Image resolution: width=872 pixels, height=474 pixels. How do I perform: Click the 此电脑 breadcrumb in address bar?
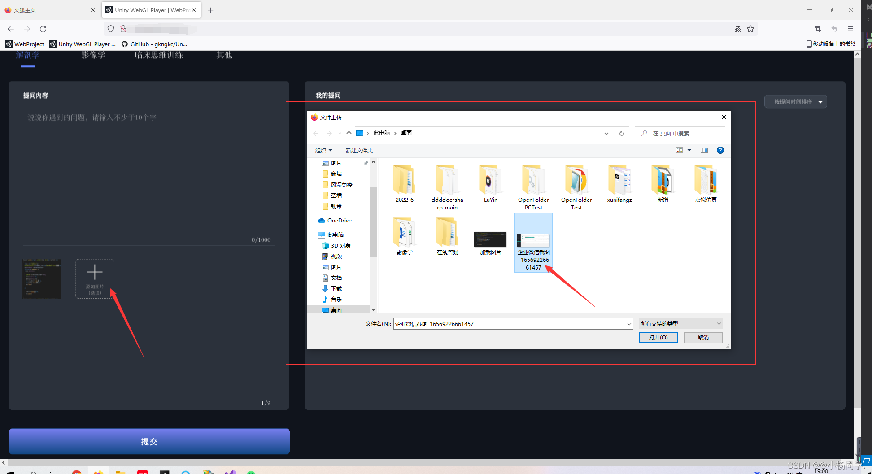point(381,133)
